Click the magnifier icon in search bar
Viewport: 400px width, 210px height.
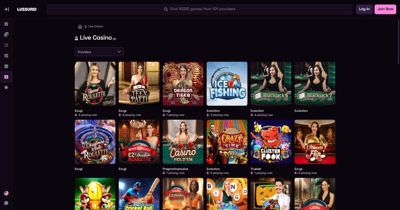[x=166, y=9]
